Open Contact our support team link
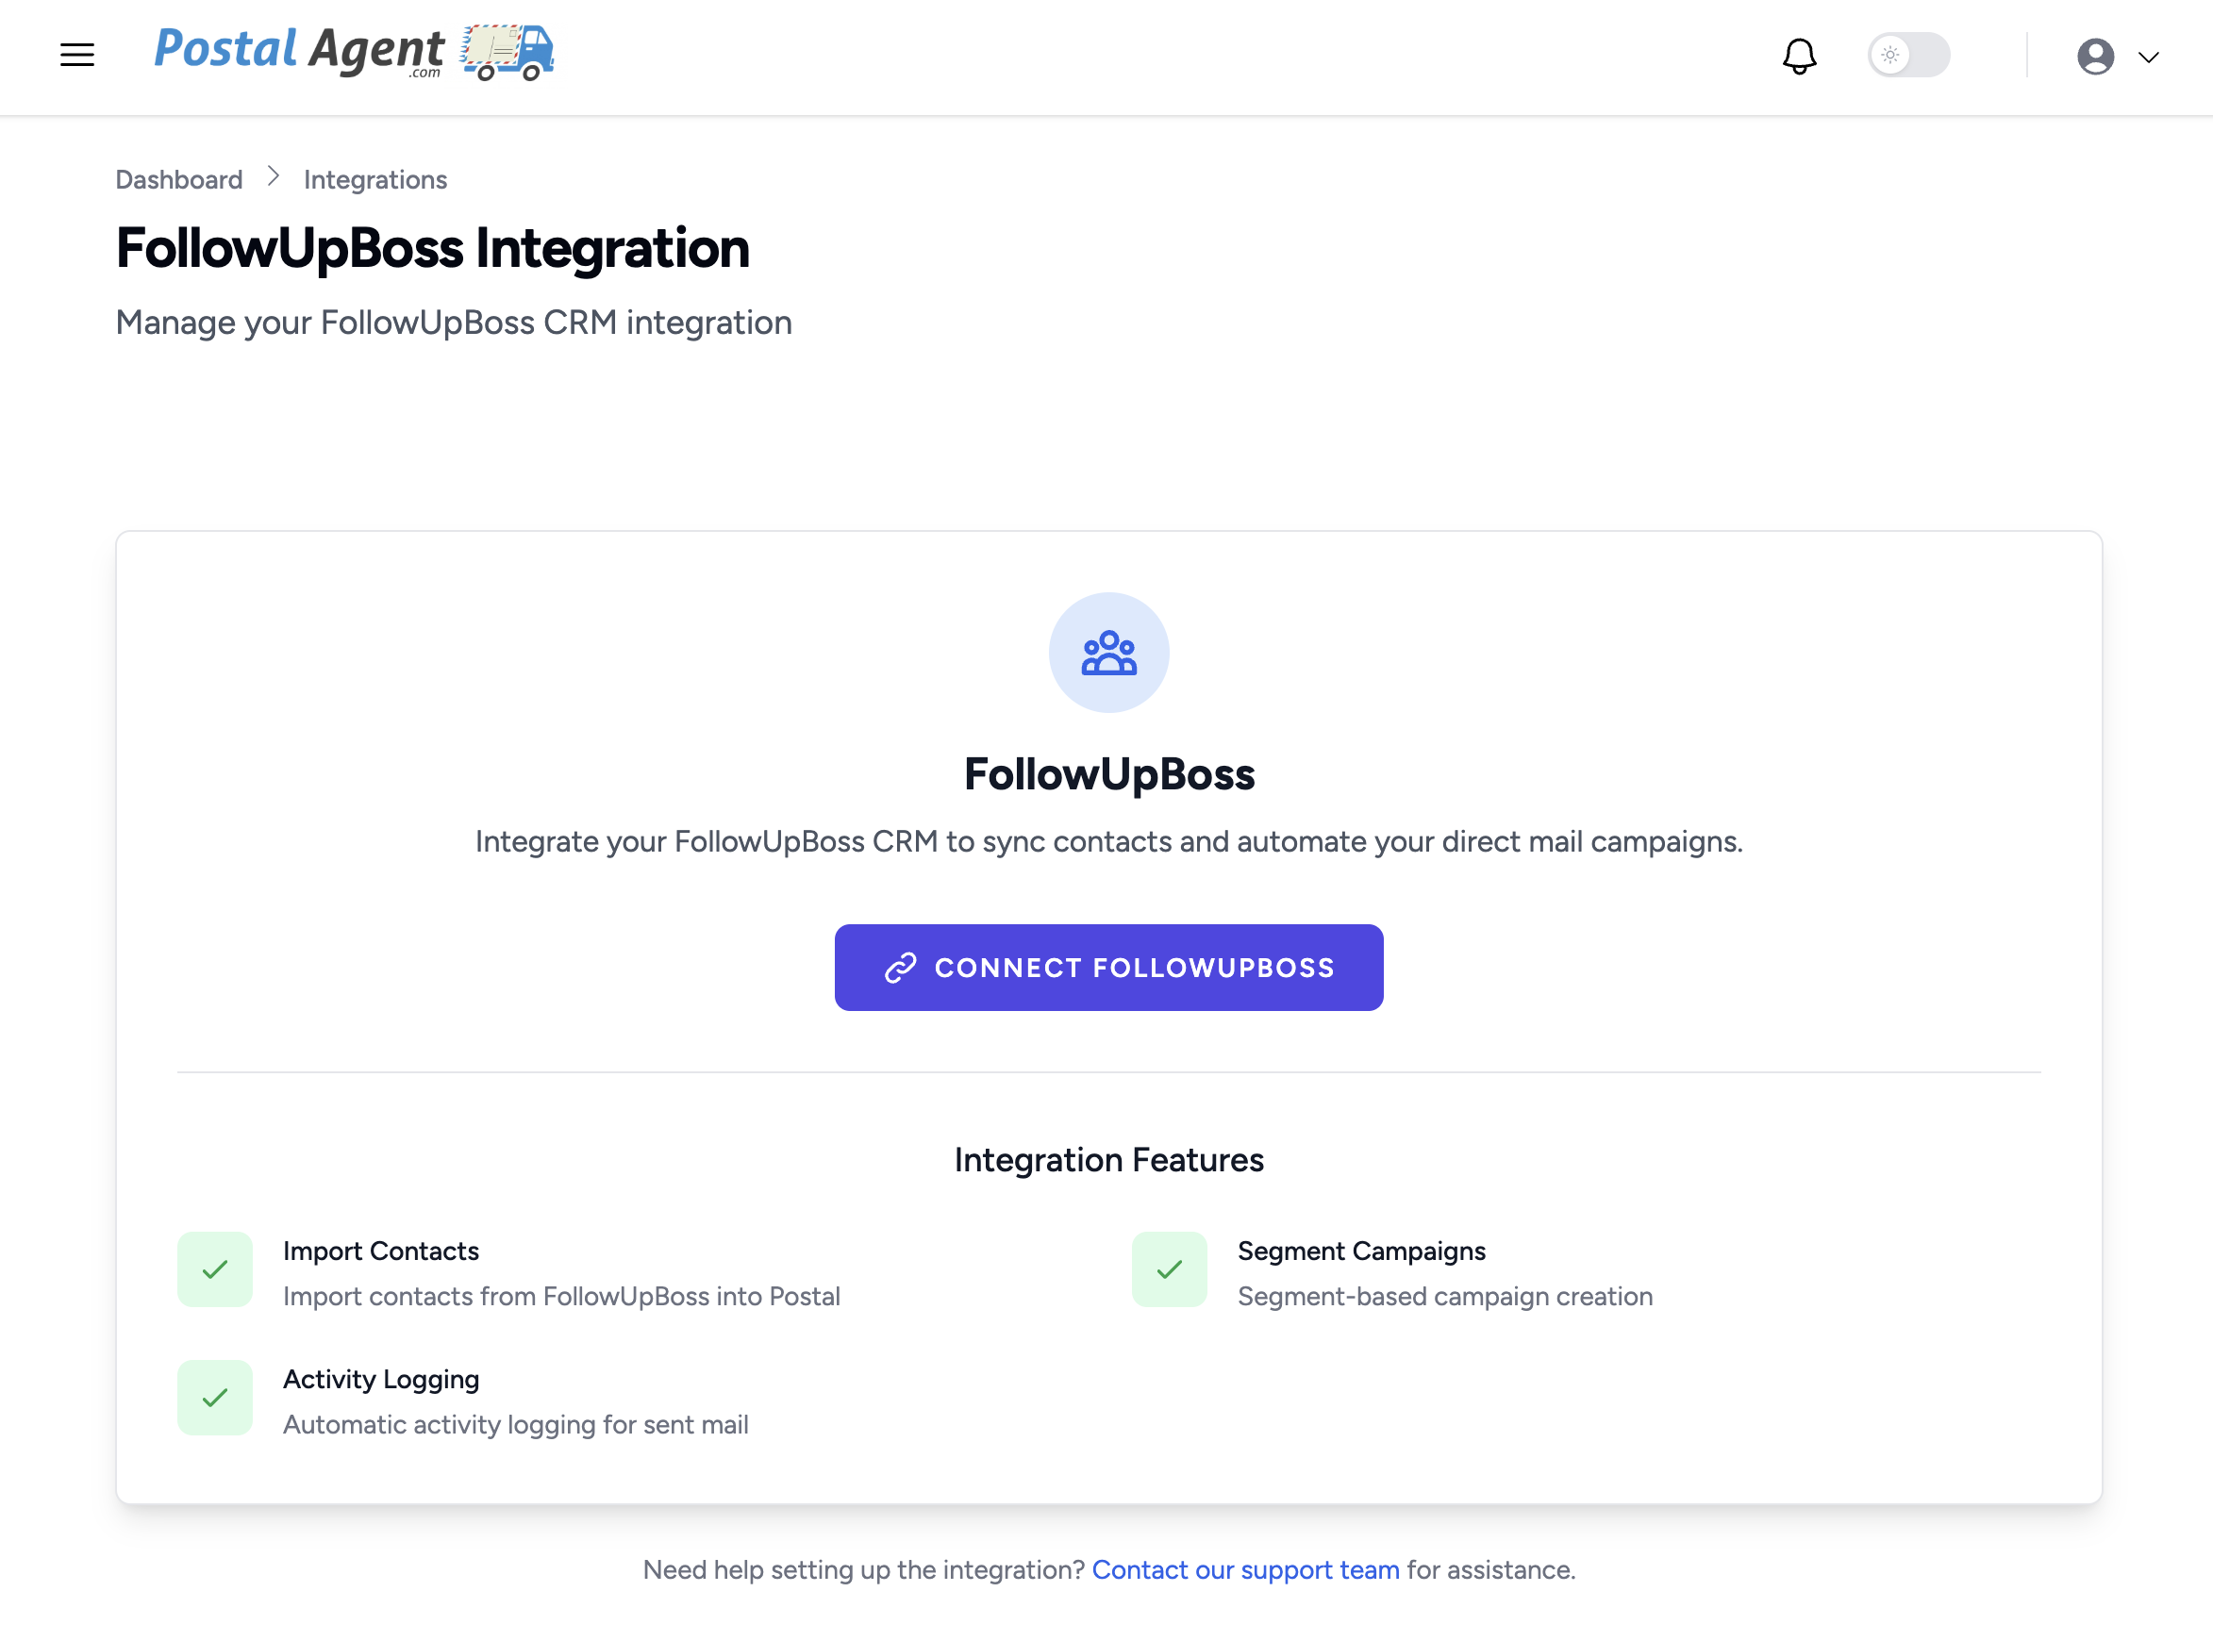 (x=1244, y=1569)
